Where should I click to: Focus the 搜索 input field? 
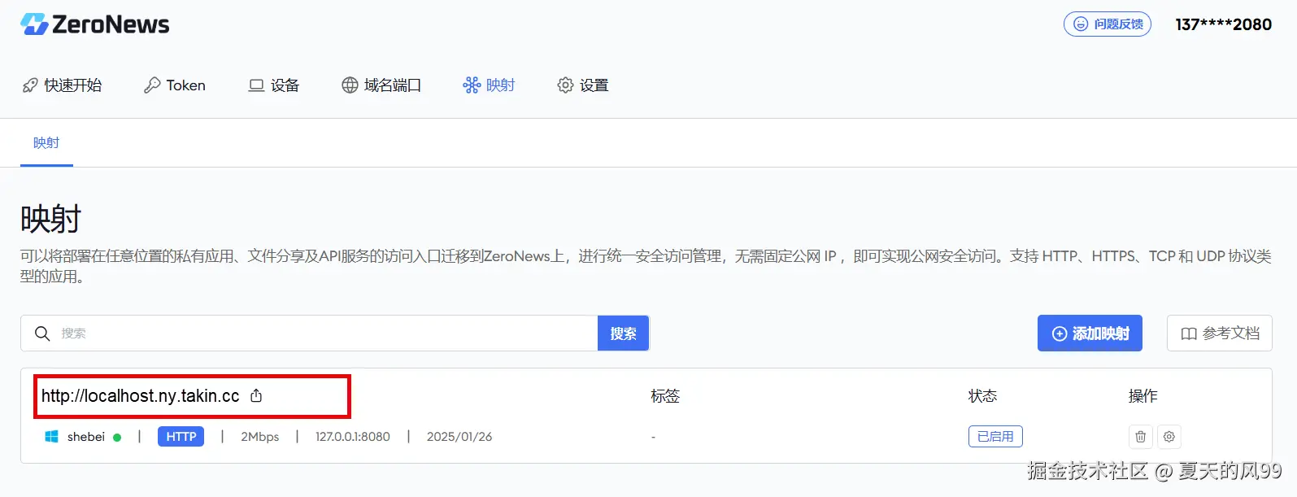click(309, 334)
